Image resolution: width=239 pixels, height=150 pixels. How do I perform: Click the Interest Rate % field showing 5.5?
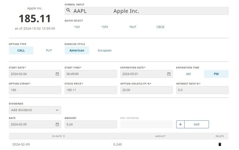click(202, 90)
